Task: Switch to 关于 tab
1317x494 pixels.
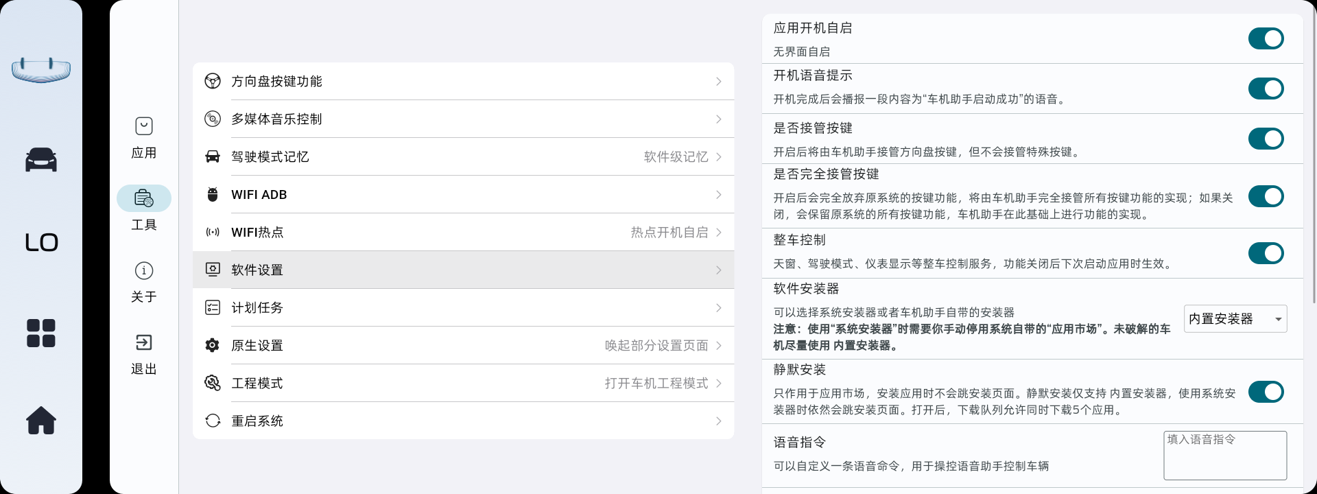Action: click(x=144, y=281)
